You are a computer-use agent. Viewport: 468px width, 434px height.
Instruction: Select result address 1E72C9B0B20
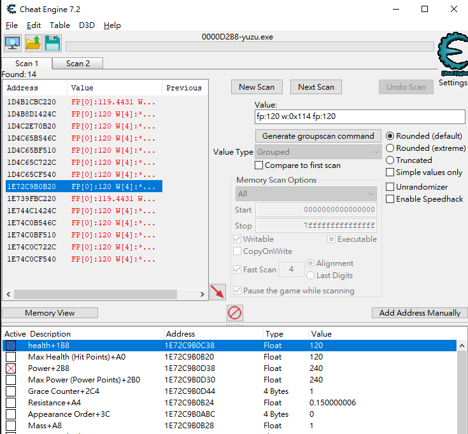click(31, 186)
